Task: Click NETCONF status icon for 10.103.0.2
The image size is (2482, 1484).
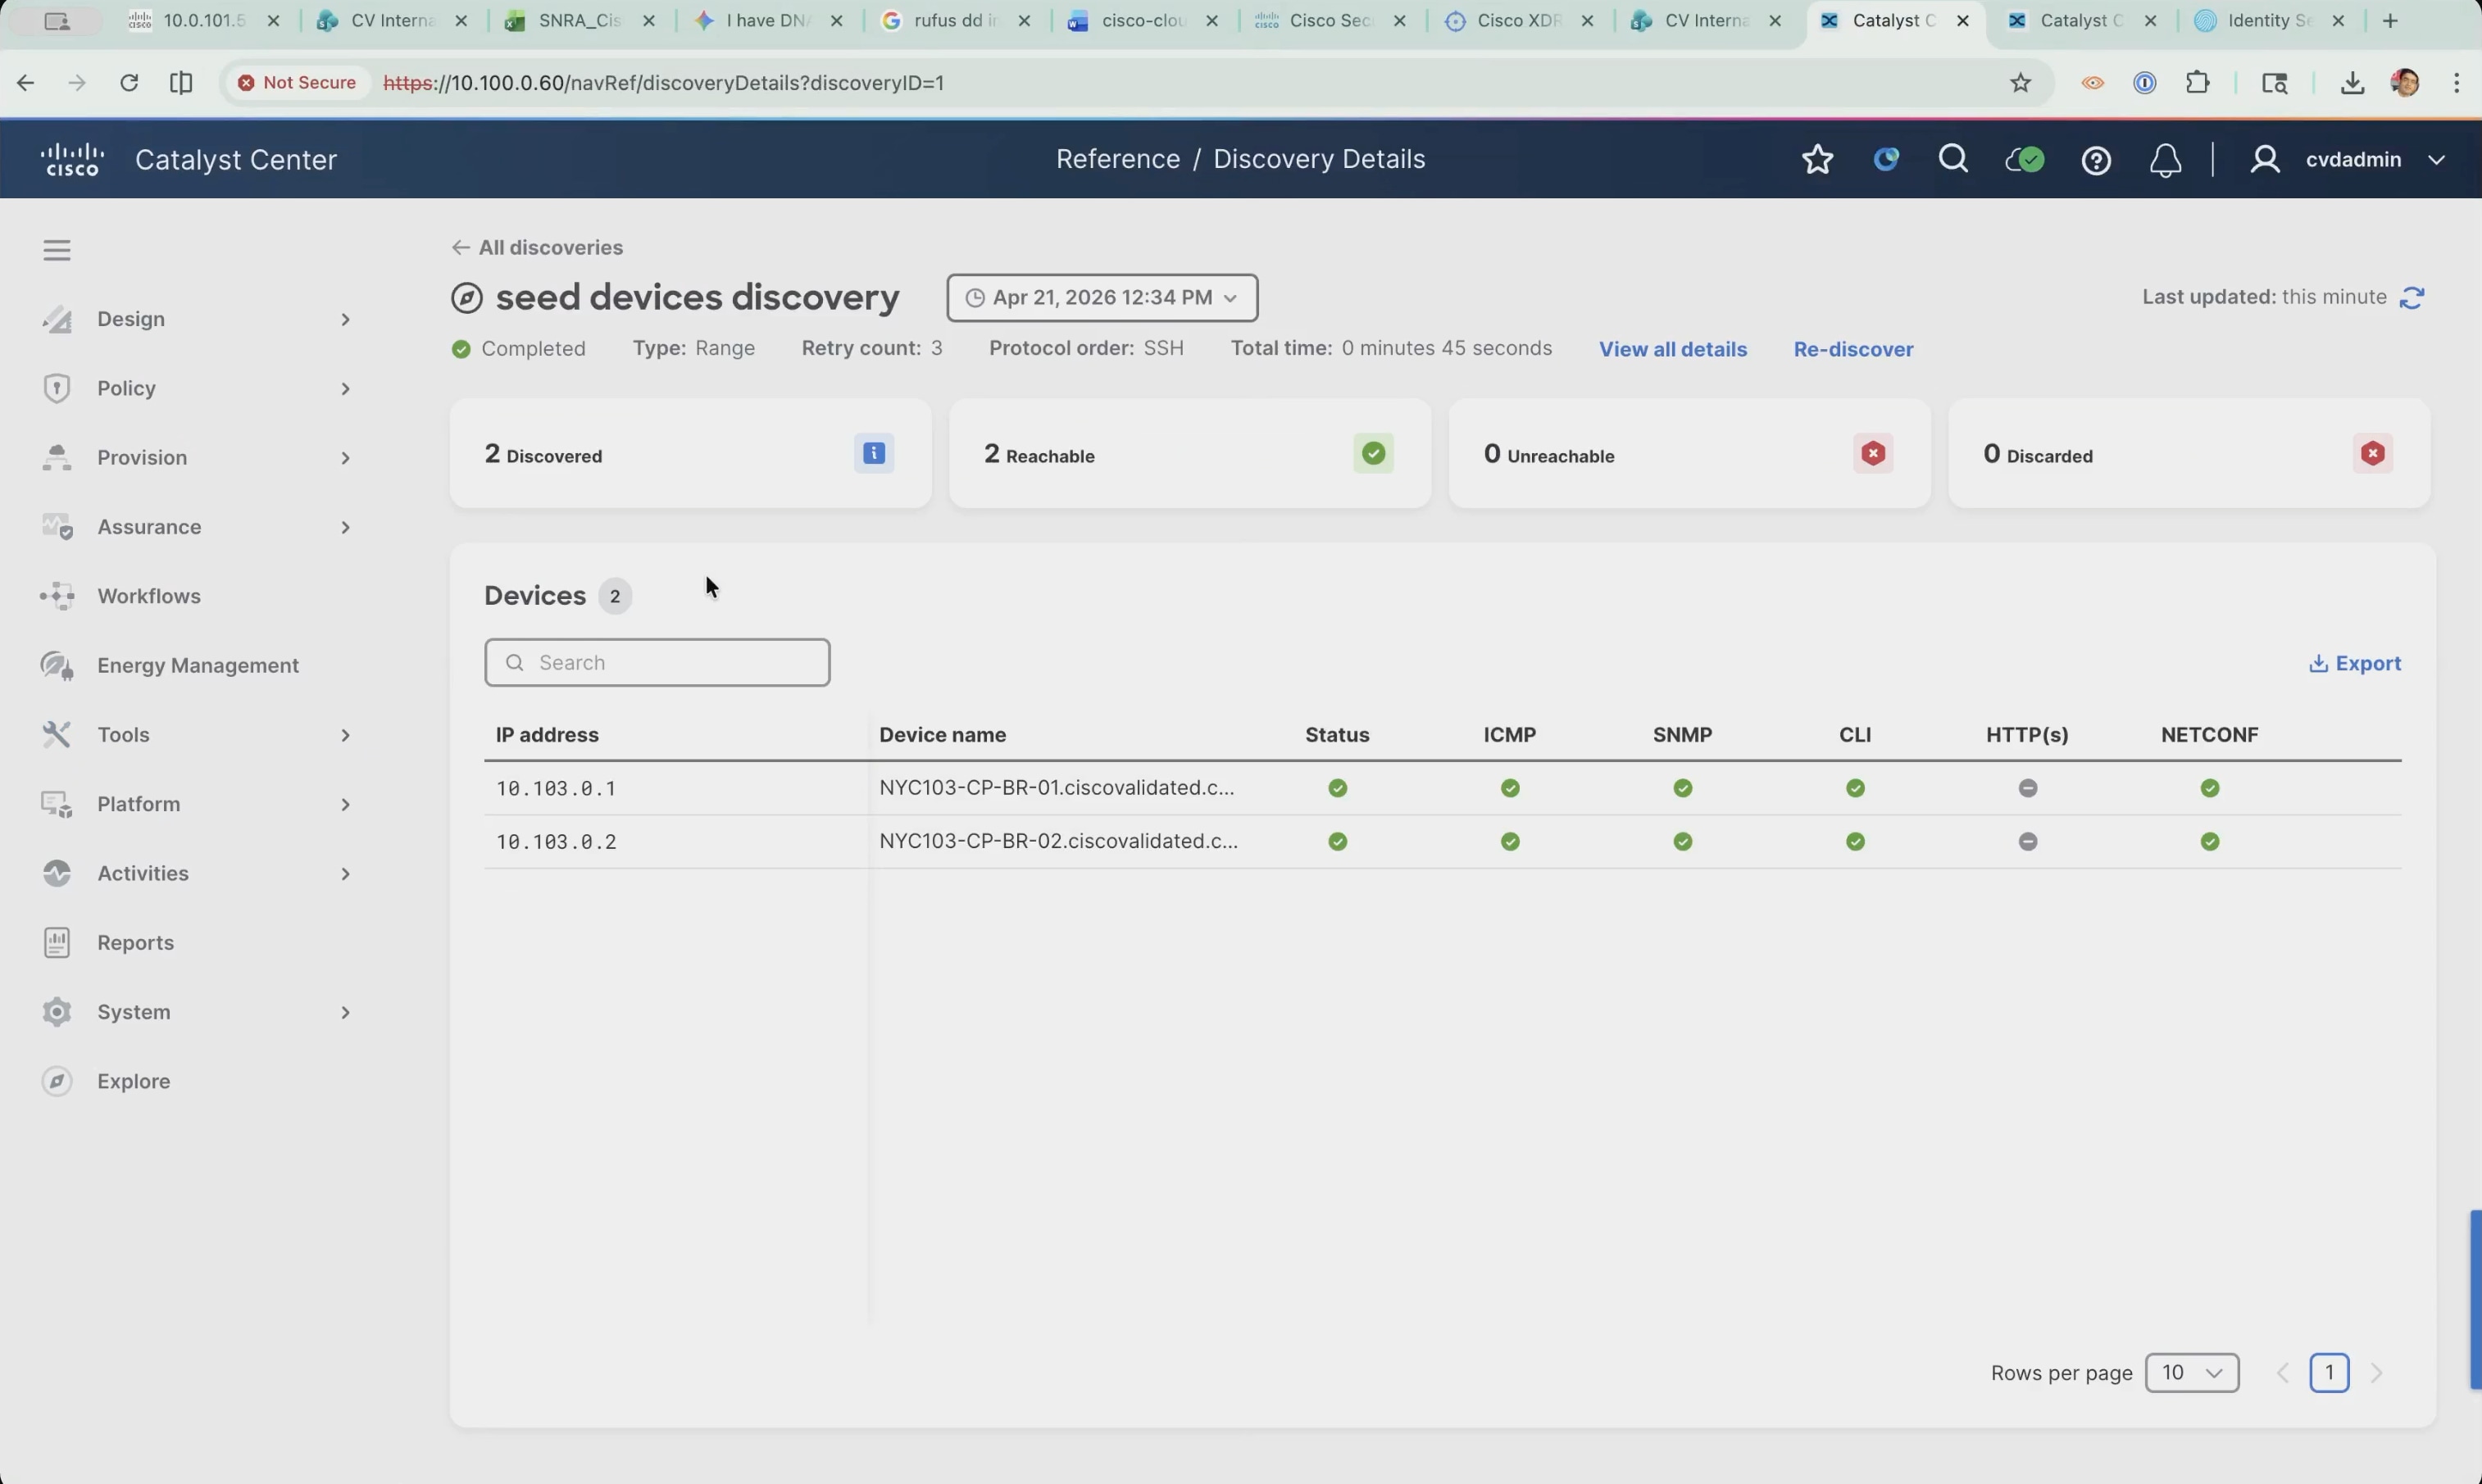Action: click(2210, 842)
